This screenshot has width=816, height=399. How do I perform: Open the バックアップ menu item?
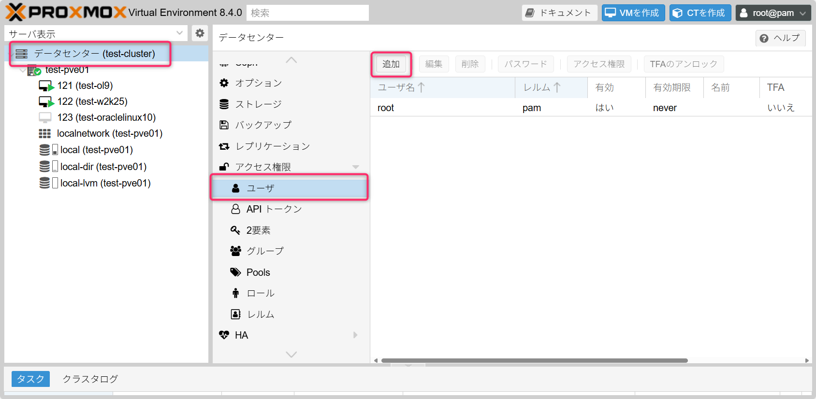tap(291, 125)
